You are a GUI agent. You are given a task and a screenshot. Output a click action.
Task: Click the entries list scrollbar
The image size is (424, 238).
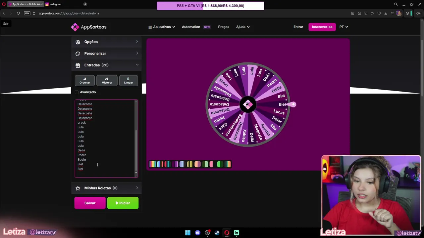tap(136, 150)
